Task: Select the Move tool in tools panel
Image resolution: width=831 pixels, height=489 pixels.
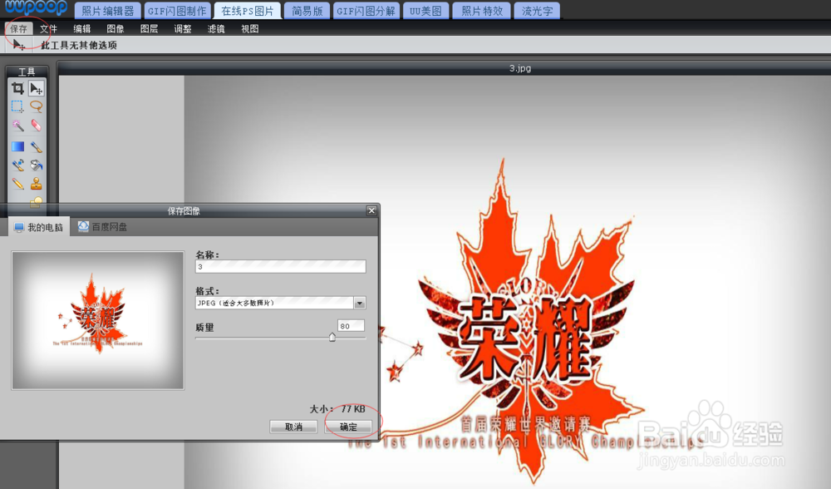Action: pyautogui.click(x=36, y=88)
